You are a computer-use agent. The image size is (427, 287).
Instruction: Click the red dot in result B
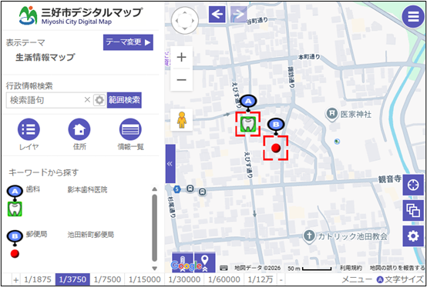pos(15,254)
